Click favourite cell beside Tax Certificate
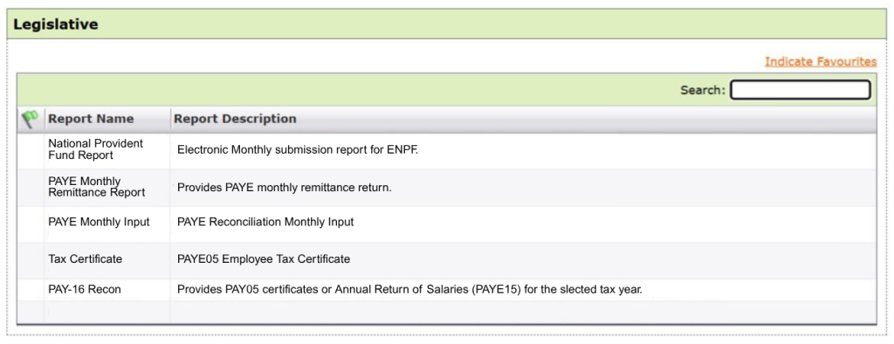This screenshot has width=894, height=344. [31, 259]
